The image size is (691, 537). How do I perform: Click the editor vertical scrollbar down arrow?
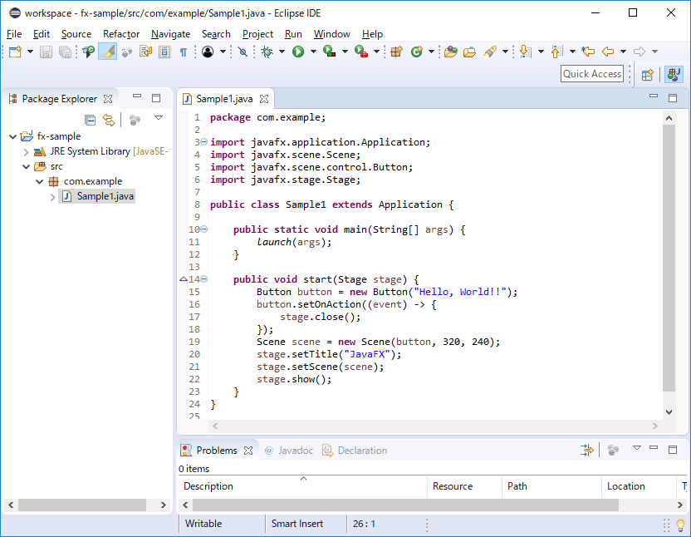point(669,412)
